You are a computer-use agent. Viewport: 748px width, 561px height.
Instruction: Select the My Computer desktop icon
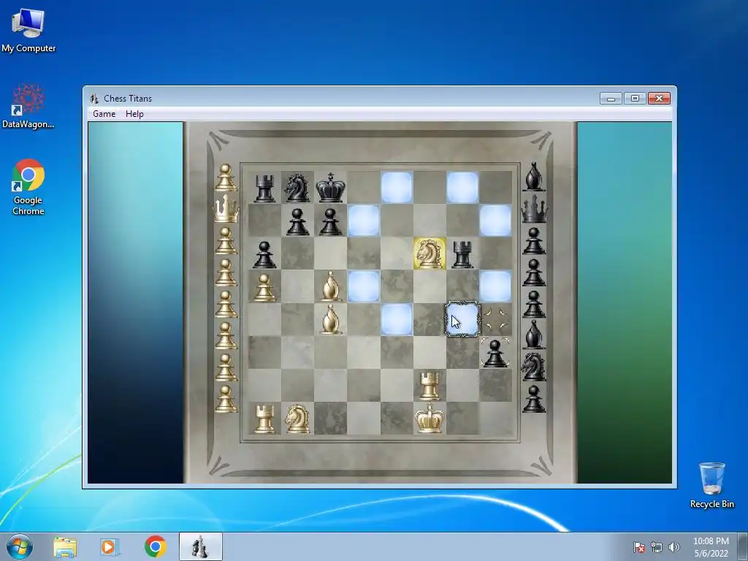coord(28,31)
